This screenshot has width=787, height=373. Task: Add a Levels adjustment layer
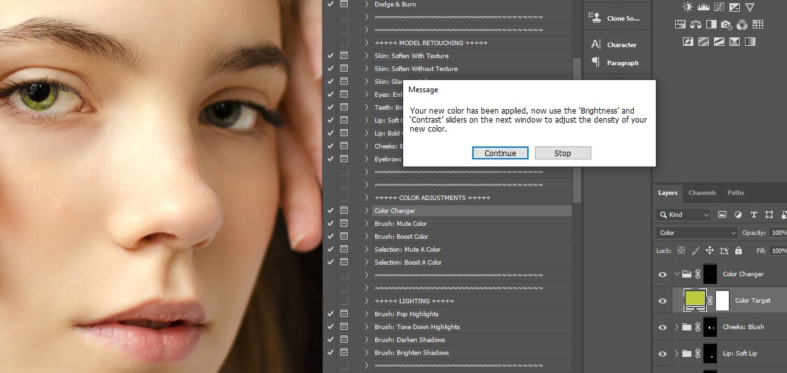click(x=703, y=7)
